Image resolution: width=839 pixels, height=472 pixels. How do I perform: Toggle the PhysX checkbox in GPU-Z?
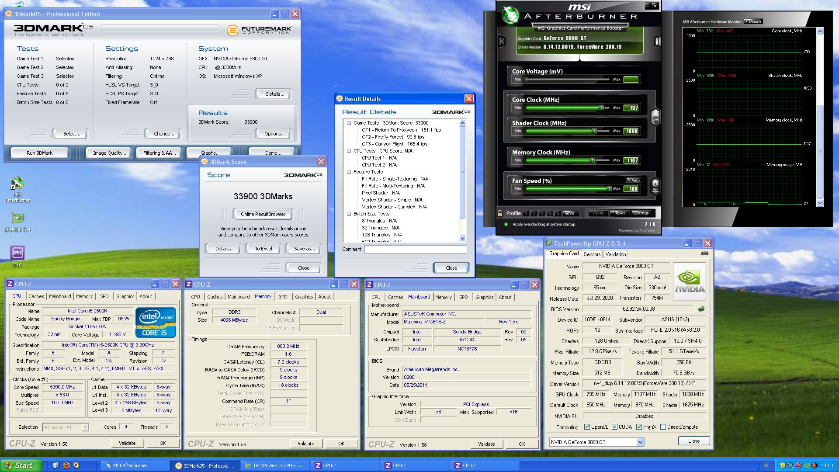click(639, 427)
